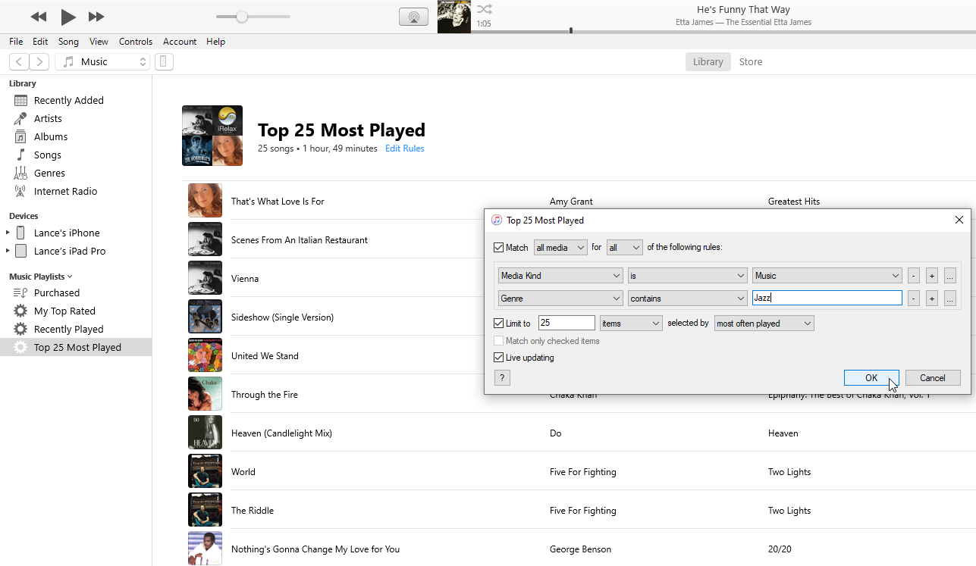Expand Lance's iPhone disclosure triangle
This screenshot has width=976, height=566.
coord(8,233)
